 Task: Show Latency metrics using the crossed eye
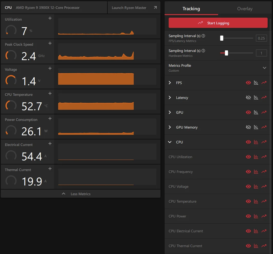pos(248,97)
